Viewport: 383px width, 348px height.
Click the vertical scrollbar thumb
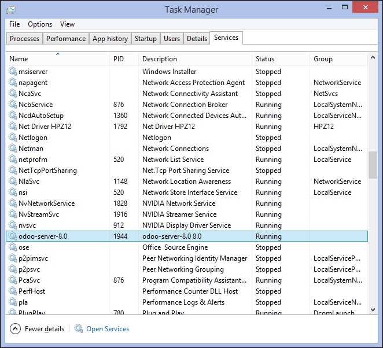tap(373, 165)
